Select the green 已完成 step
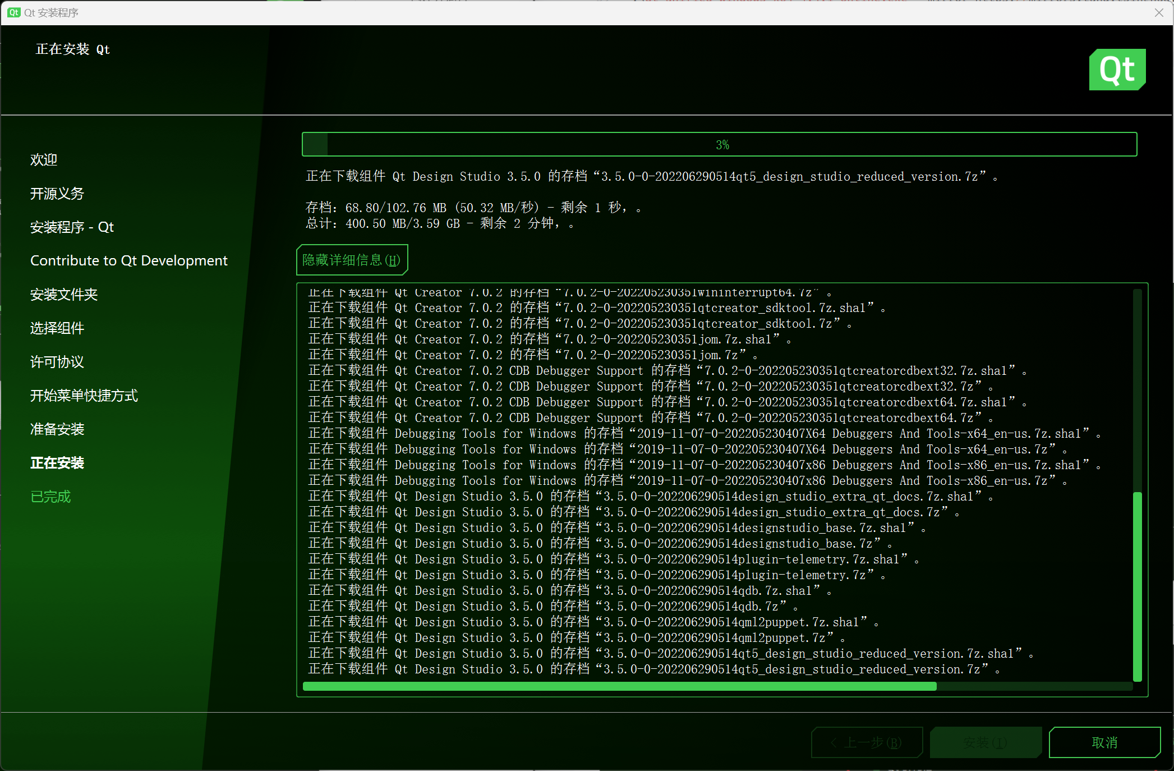The width and height of the screenshot is (1174, 771). [50, 497]
